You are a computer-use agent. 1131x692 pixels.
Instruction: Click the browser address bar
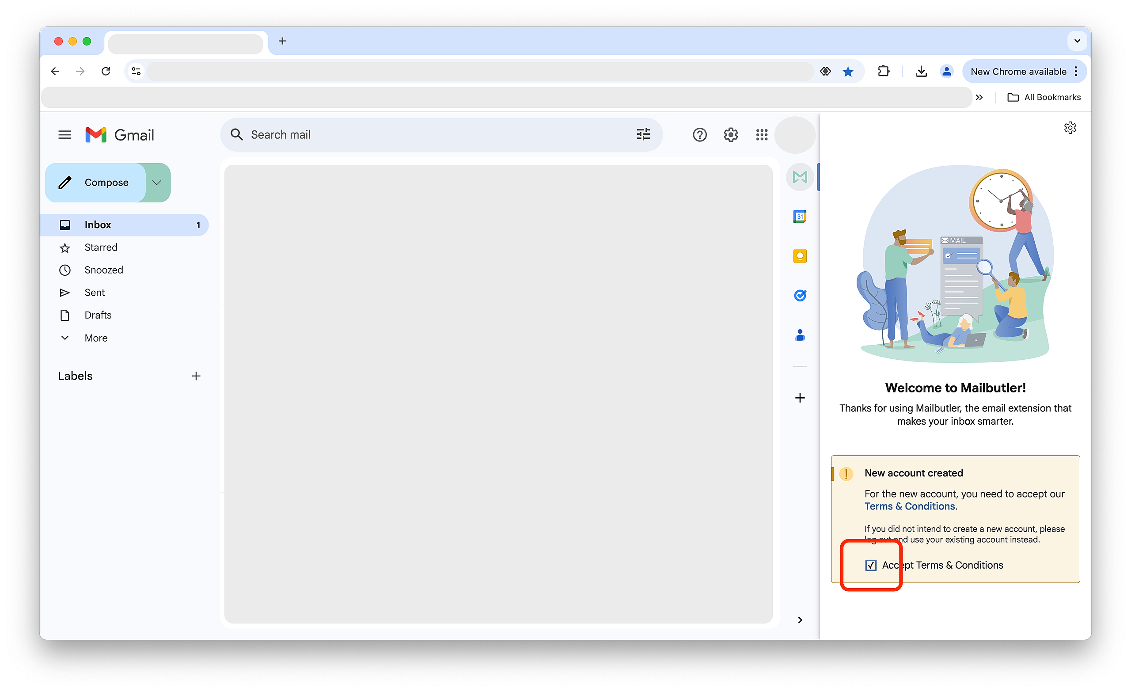[480, 71]
